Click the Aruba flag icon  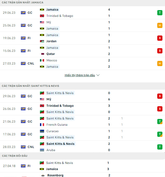pyautogui.click(x=42, y=150)
